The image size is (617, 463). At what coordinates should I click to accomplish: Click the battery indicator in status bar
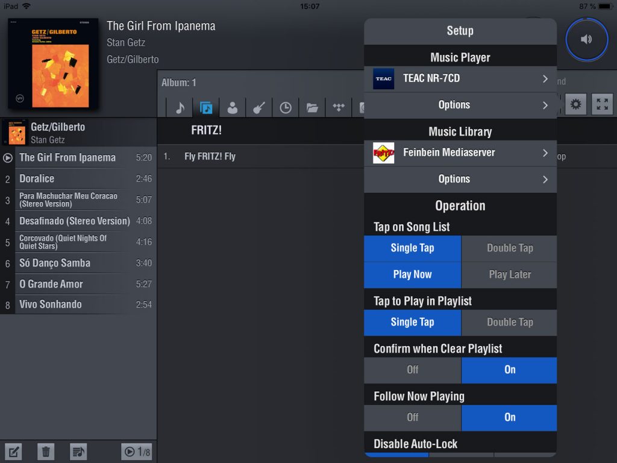pyautogui.click(x=604, y=6)
